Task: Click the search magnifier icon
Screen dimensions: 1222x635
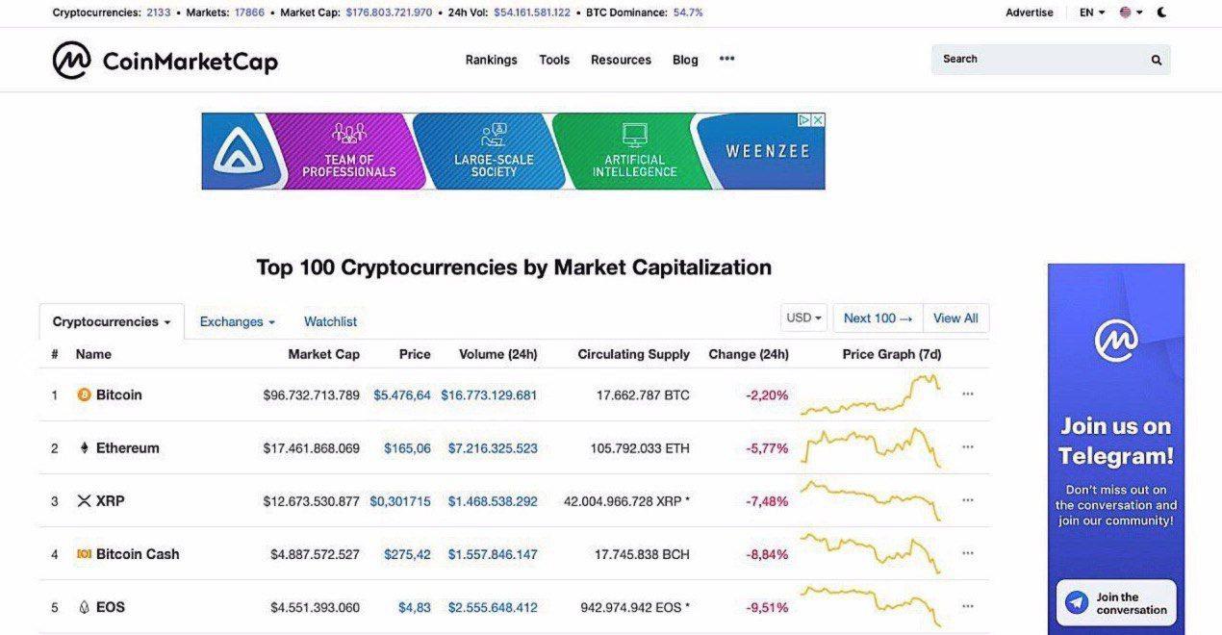Action: [1156, 60]
